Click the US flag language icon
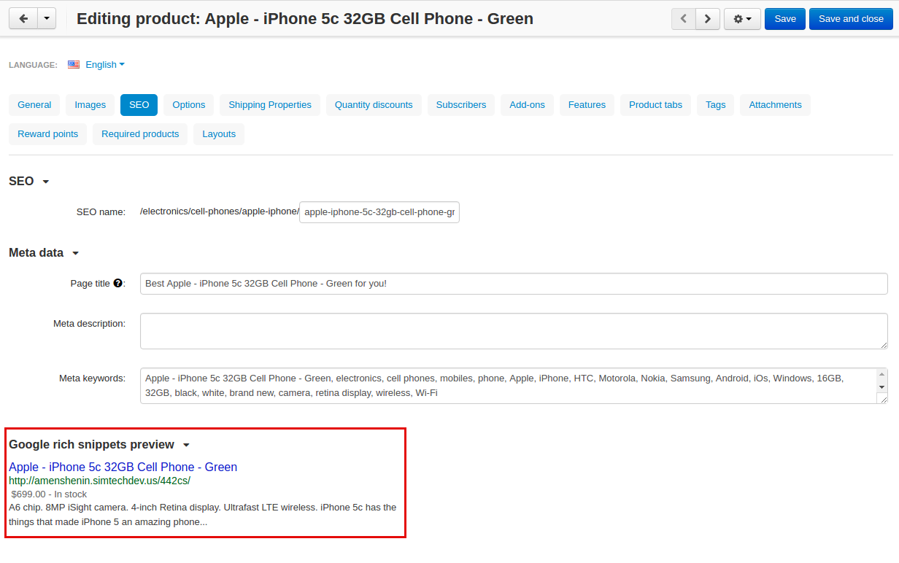This screenshot has width=899, height=563. 74,64
